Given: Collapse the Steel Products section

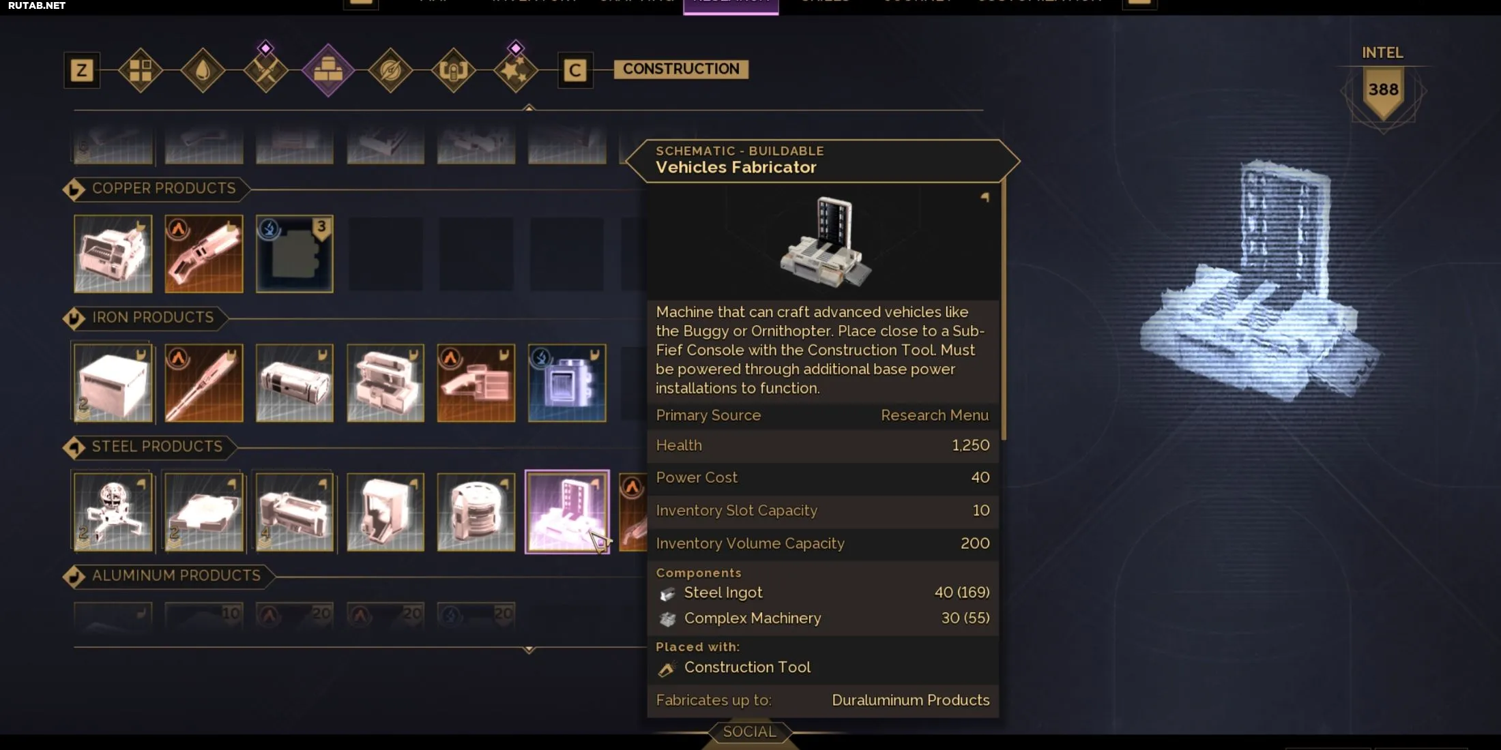Looking at the screenshot, I should [x=74, y=447].
